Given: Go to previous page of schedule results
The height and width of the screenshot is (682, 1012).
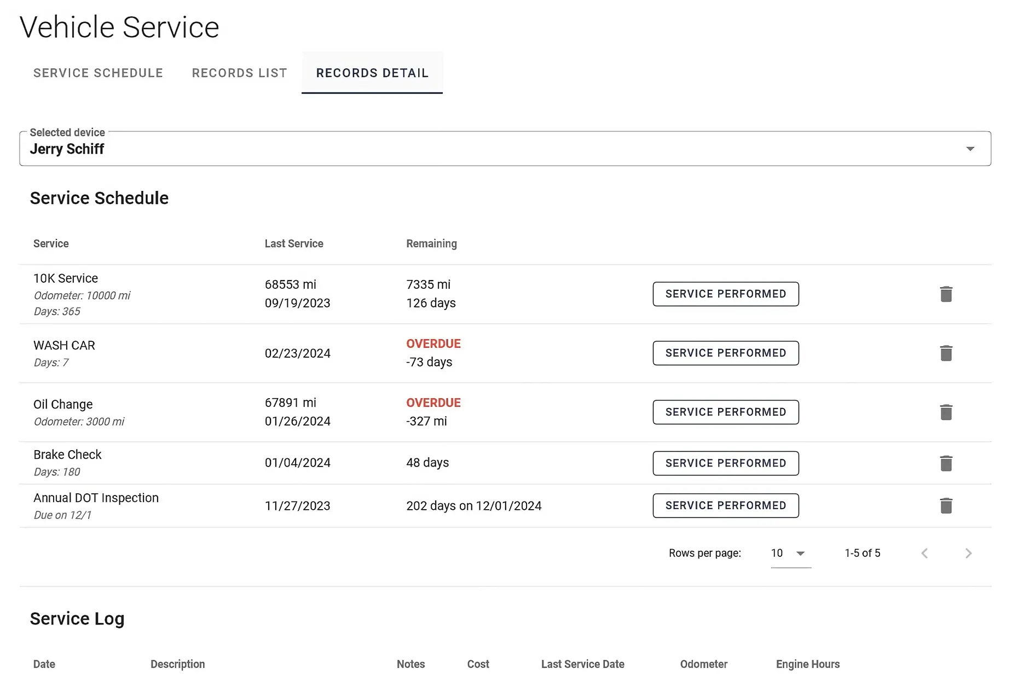Looking at the screenshot, I should pos(924,553).
